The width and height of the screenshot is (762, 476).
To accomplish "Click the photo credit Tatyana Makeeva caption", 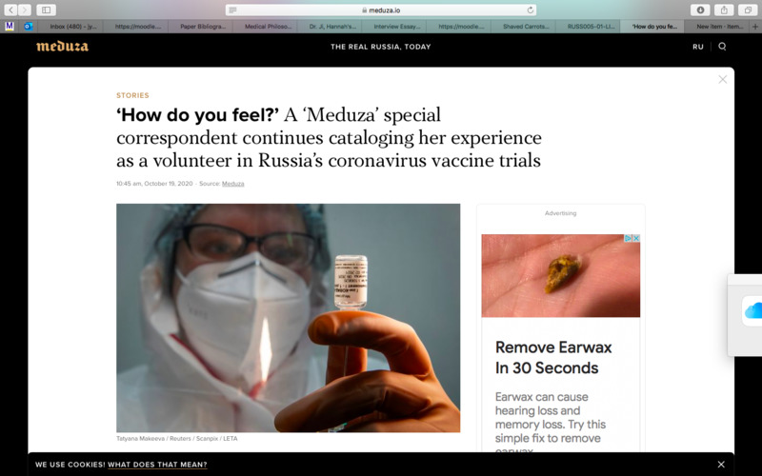I will (177, 439).
